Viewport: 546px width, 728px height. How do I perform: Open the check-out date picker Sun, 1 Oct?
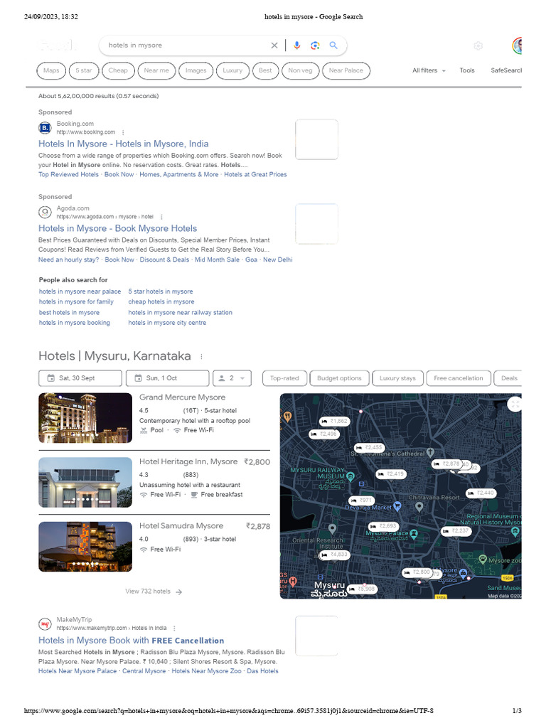168,378
